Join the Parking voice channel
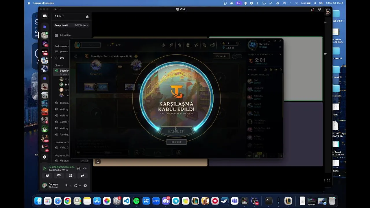Screen dimensions: 370x208 click(62, 135)
